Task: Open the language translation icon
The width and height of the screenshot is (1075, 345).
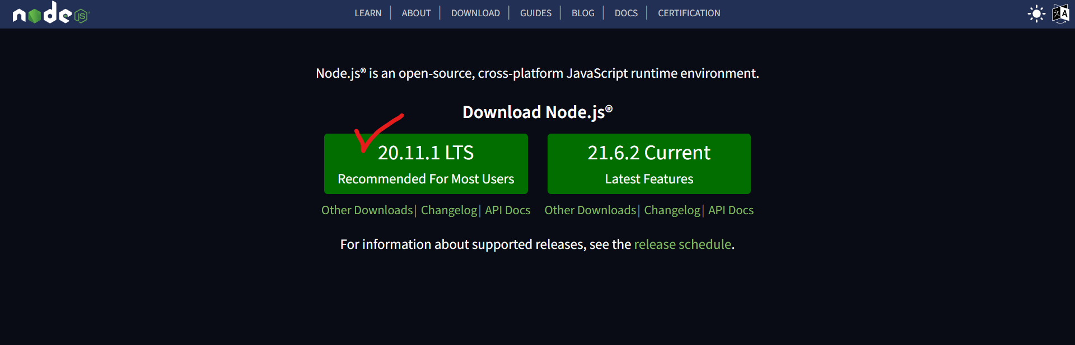Action: [x=1060, y=13]
